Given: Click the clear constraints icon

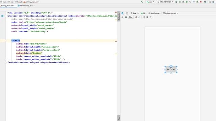Looking at the screenshot, I should [136, 17].
